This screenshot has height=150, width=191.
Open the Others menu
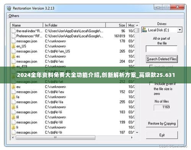[14, 16]
